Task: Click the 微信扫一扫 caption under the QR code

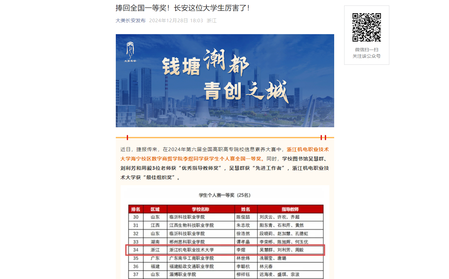Action: [x=366, y=50]
